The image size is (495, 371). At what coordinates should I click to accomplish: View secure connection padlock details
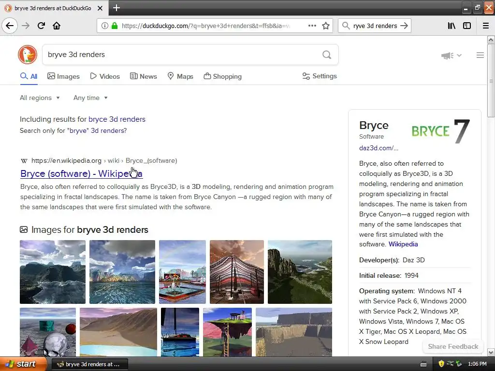[114, 26]
